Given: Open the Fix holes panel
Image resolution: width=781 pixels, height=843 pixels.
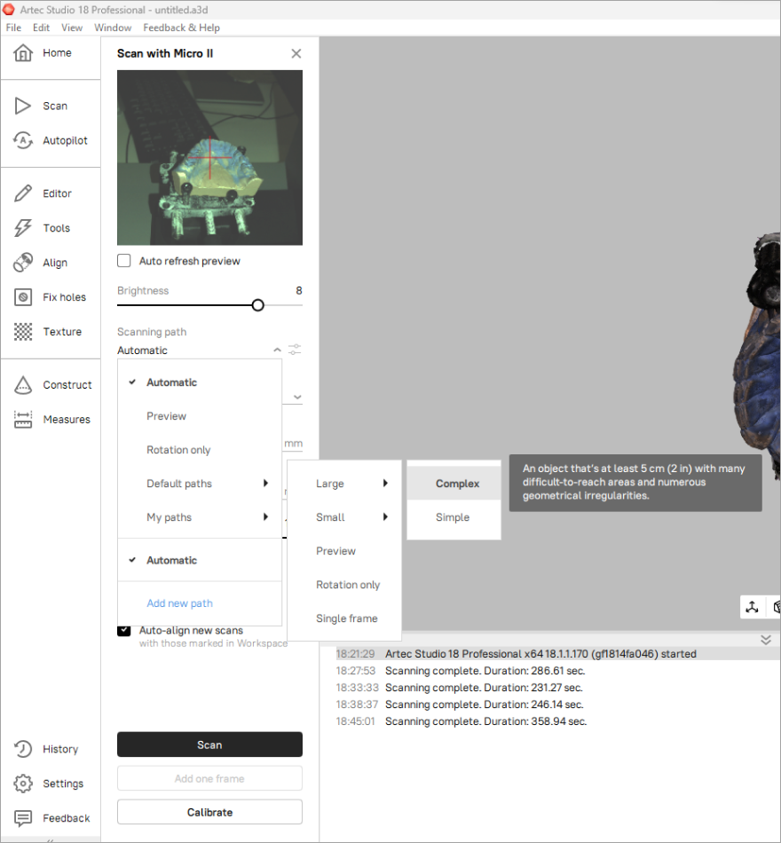Looking at the screenshot, I should 50,296.
